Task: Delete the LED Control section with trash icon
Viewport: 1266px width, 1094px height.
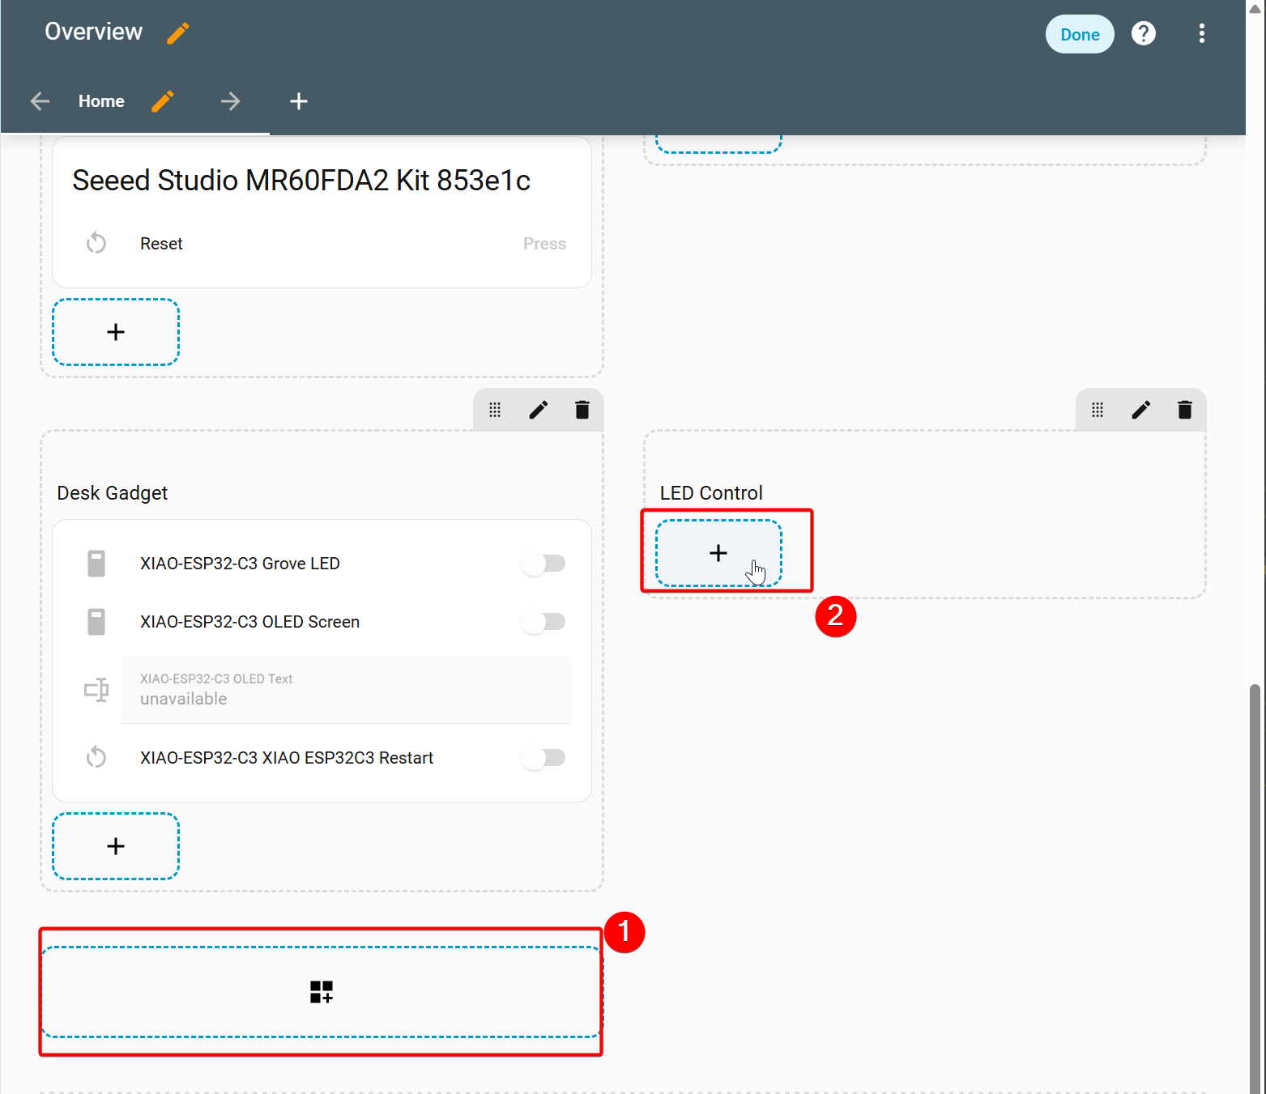Action: click(x=1184, y=411)
